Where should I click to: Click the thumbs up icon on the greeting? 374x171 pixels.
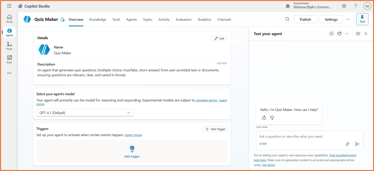point(264,118)
